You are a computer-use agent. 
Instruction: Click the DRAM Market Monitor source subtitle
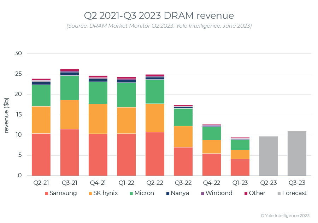(159, 26)
